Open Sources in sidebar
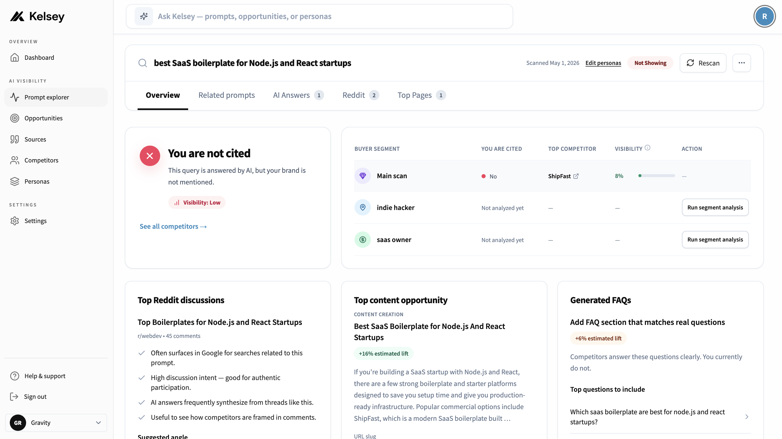Viewport: 782px width, 439px height. [x=56, y=139]
